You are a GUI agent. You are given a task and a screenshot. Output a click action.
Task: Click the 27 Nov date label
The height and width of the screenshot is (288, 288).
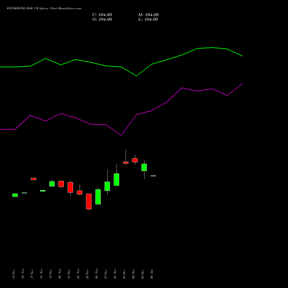point(106,274)
